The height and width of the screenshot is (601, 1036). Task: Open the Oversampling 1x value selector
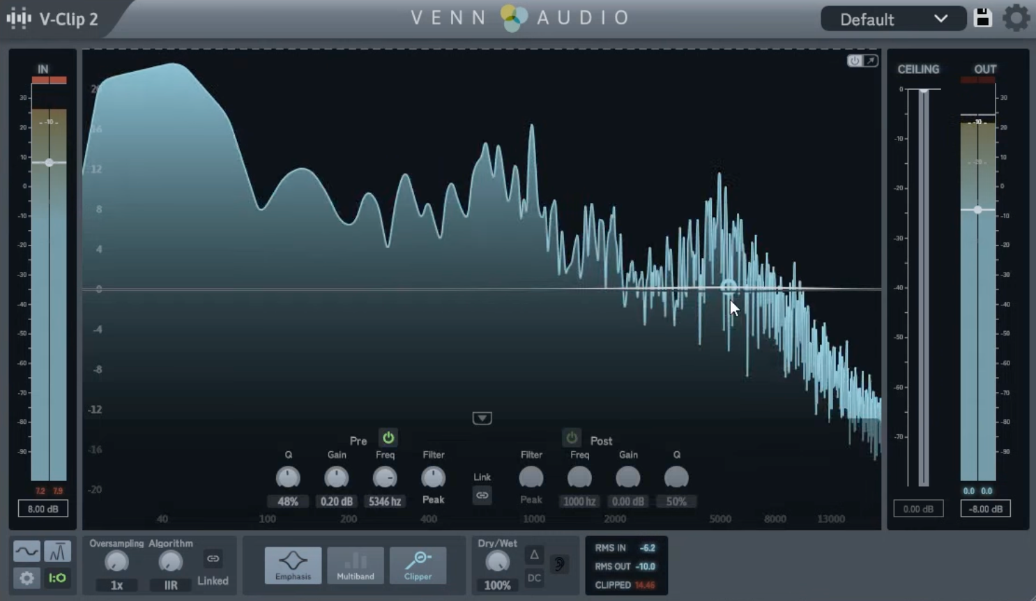[116, 586]
